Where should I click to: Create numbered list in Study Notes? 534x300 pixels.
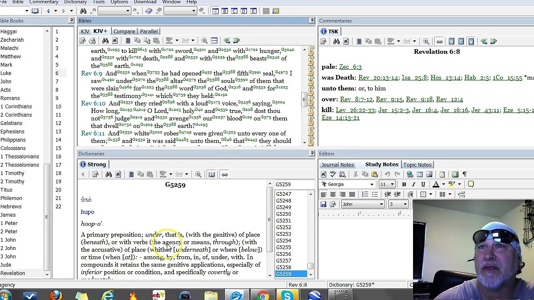pos(365,194)
